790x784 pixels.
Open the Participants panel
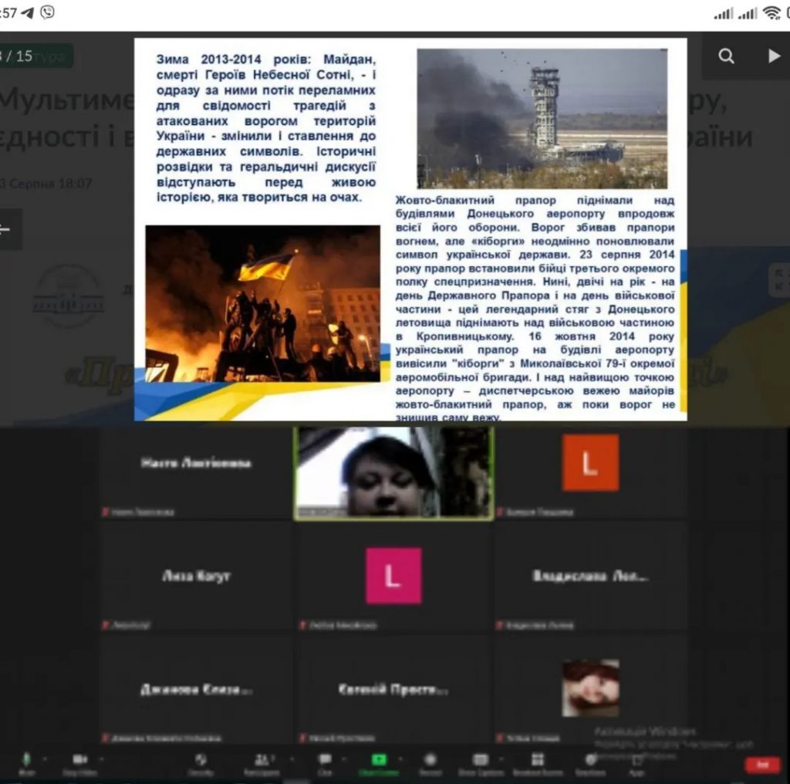[262, 761]
